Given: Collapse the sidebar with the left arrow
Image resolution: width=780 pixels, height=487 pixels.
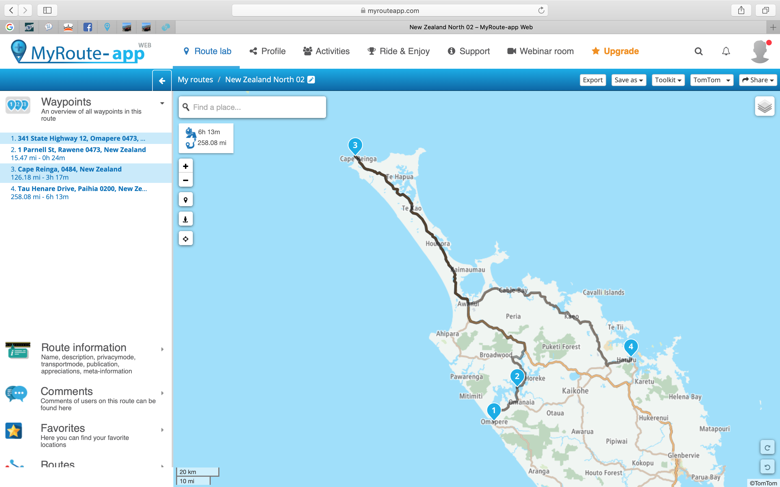Looking at the screenshot, I should [162, 81].
